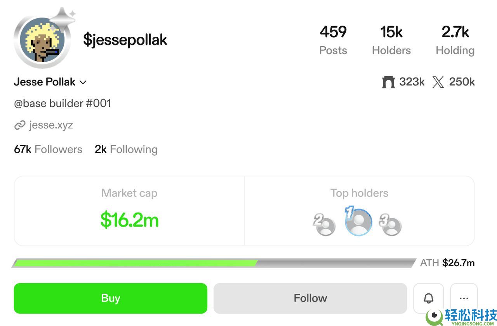Click the link chain icon beside jesse.xyz
Image resolution: width=497 pixels, height=326 pixels.
20,125
